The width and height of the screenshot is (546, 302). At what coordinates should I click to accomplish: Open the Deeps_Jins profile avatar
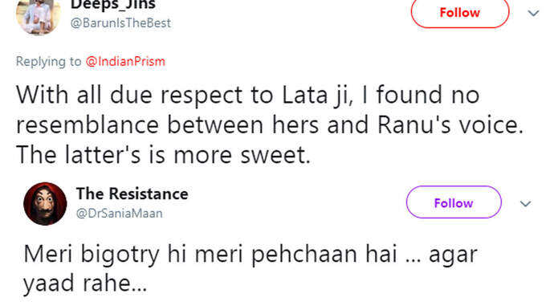[x=39, y=16]
